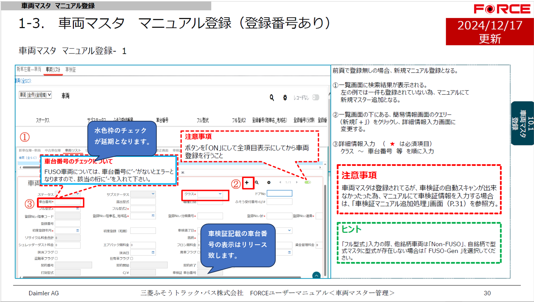Click the 車台番号 input field

click(x=68, y=202)
